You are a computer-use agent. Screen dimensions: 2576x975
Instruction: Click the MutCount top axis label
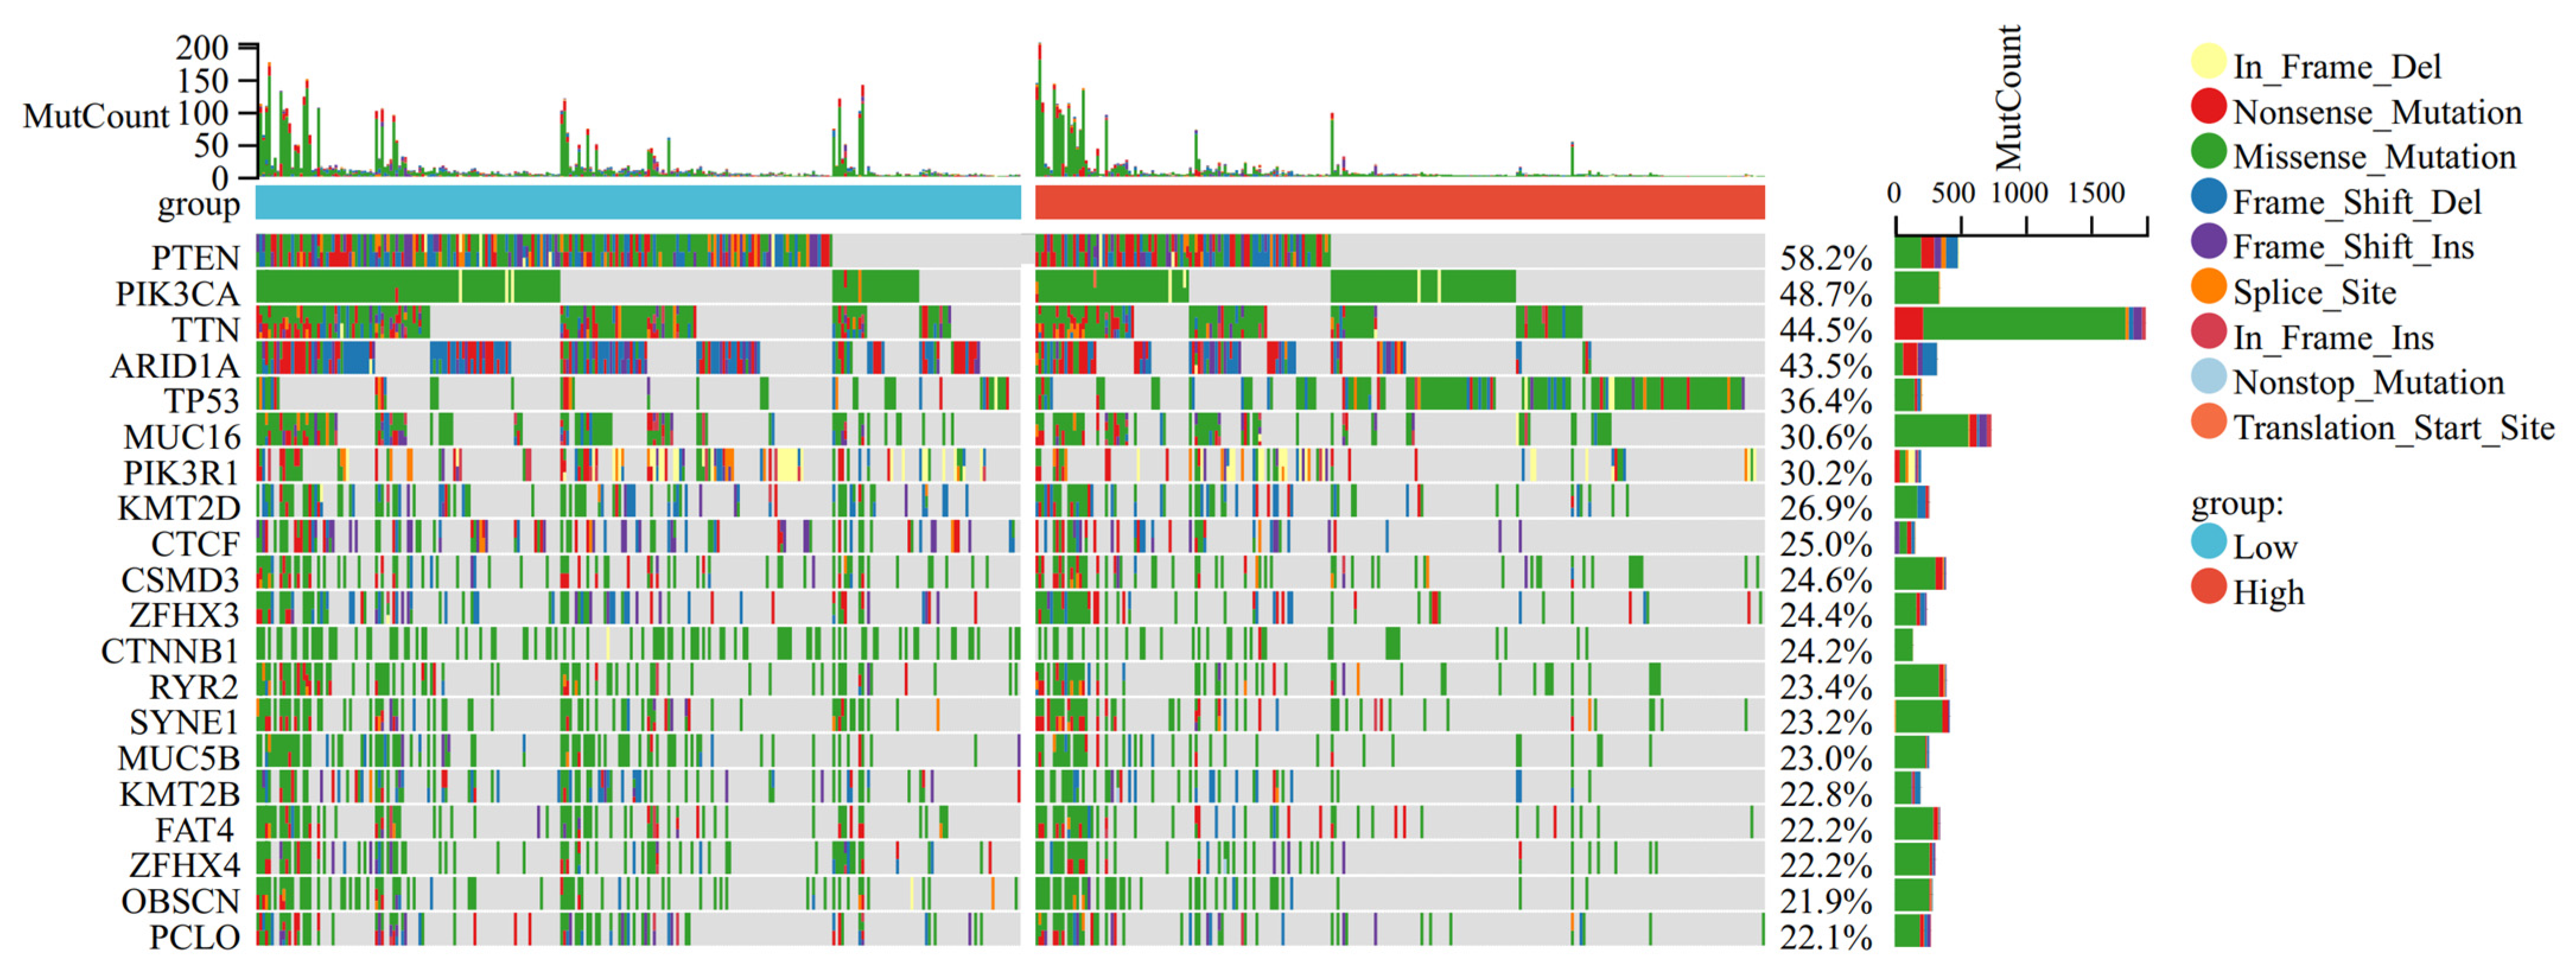click(96, 117)
